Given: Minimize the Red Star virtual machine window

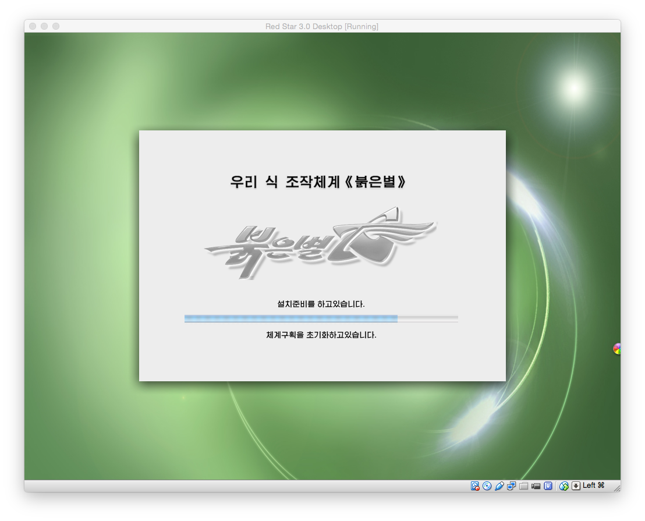Looking at the screenshot, I should (44, 26).
